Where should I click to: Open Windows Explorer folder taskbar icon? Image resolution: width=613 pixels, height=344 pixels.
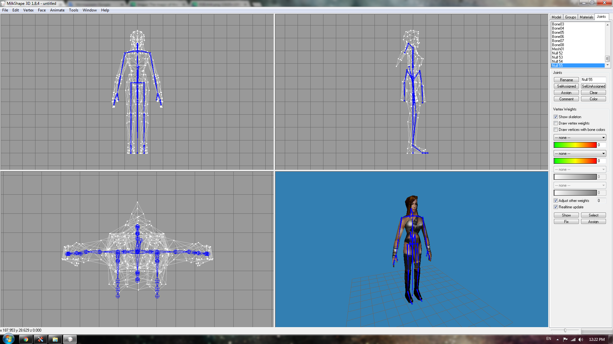(x=55, y=339)
